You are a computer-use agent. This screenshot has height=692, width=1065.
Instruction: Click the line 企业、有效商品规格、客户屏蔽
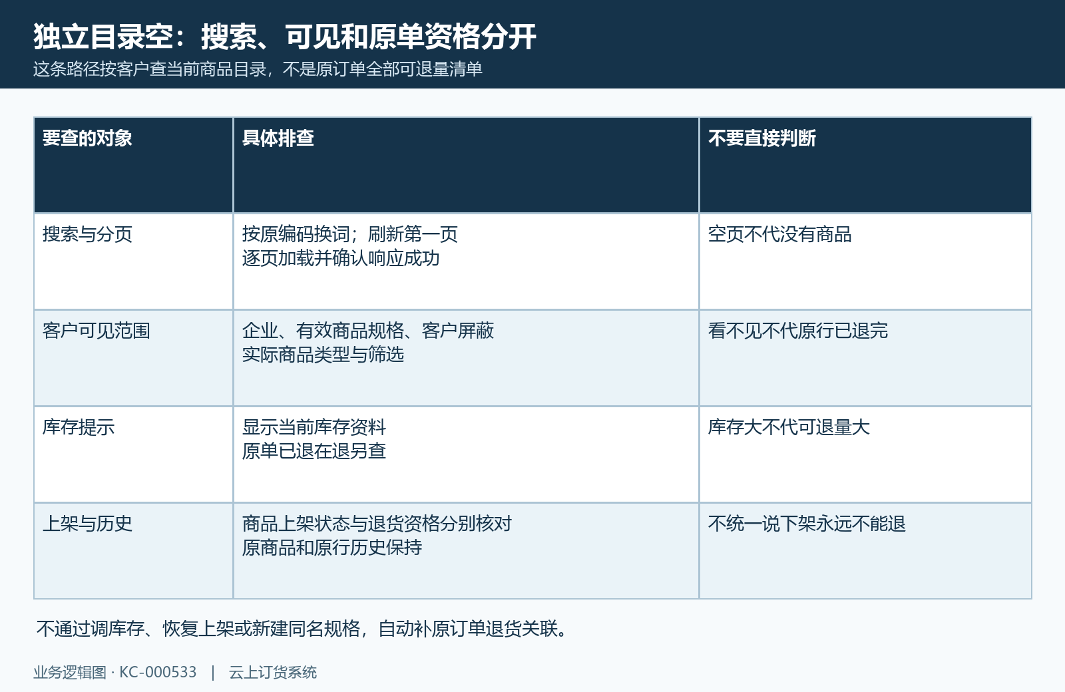[x=368, y=331]
